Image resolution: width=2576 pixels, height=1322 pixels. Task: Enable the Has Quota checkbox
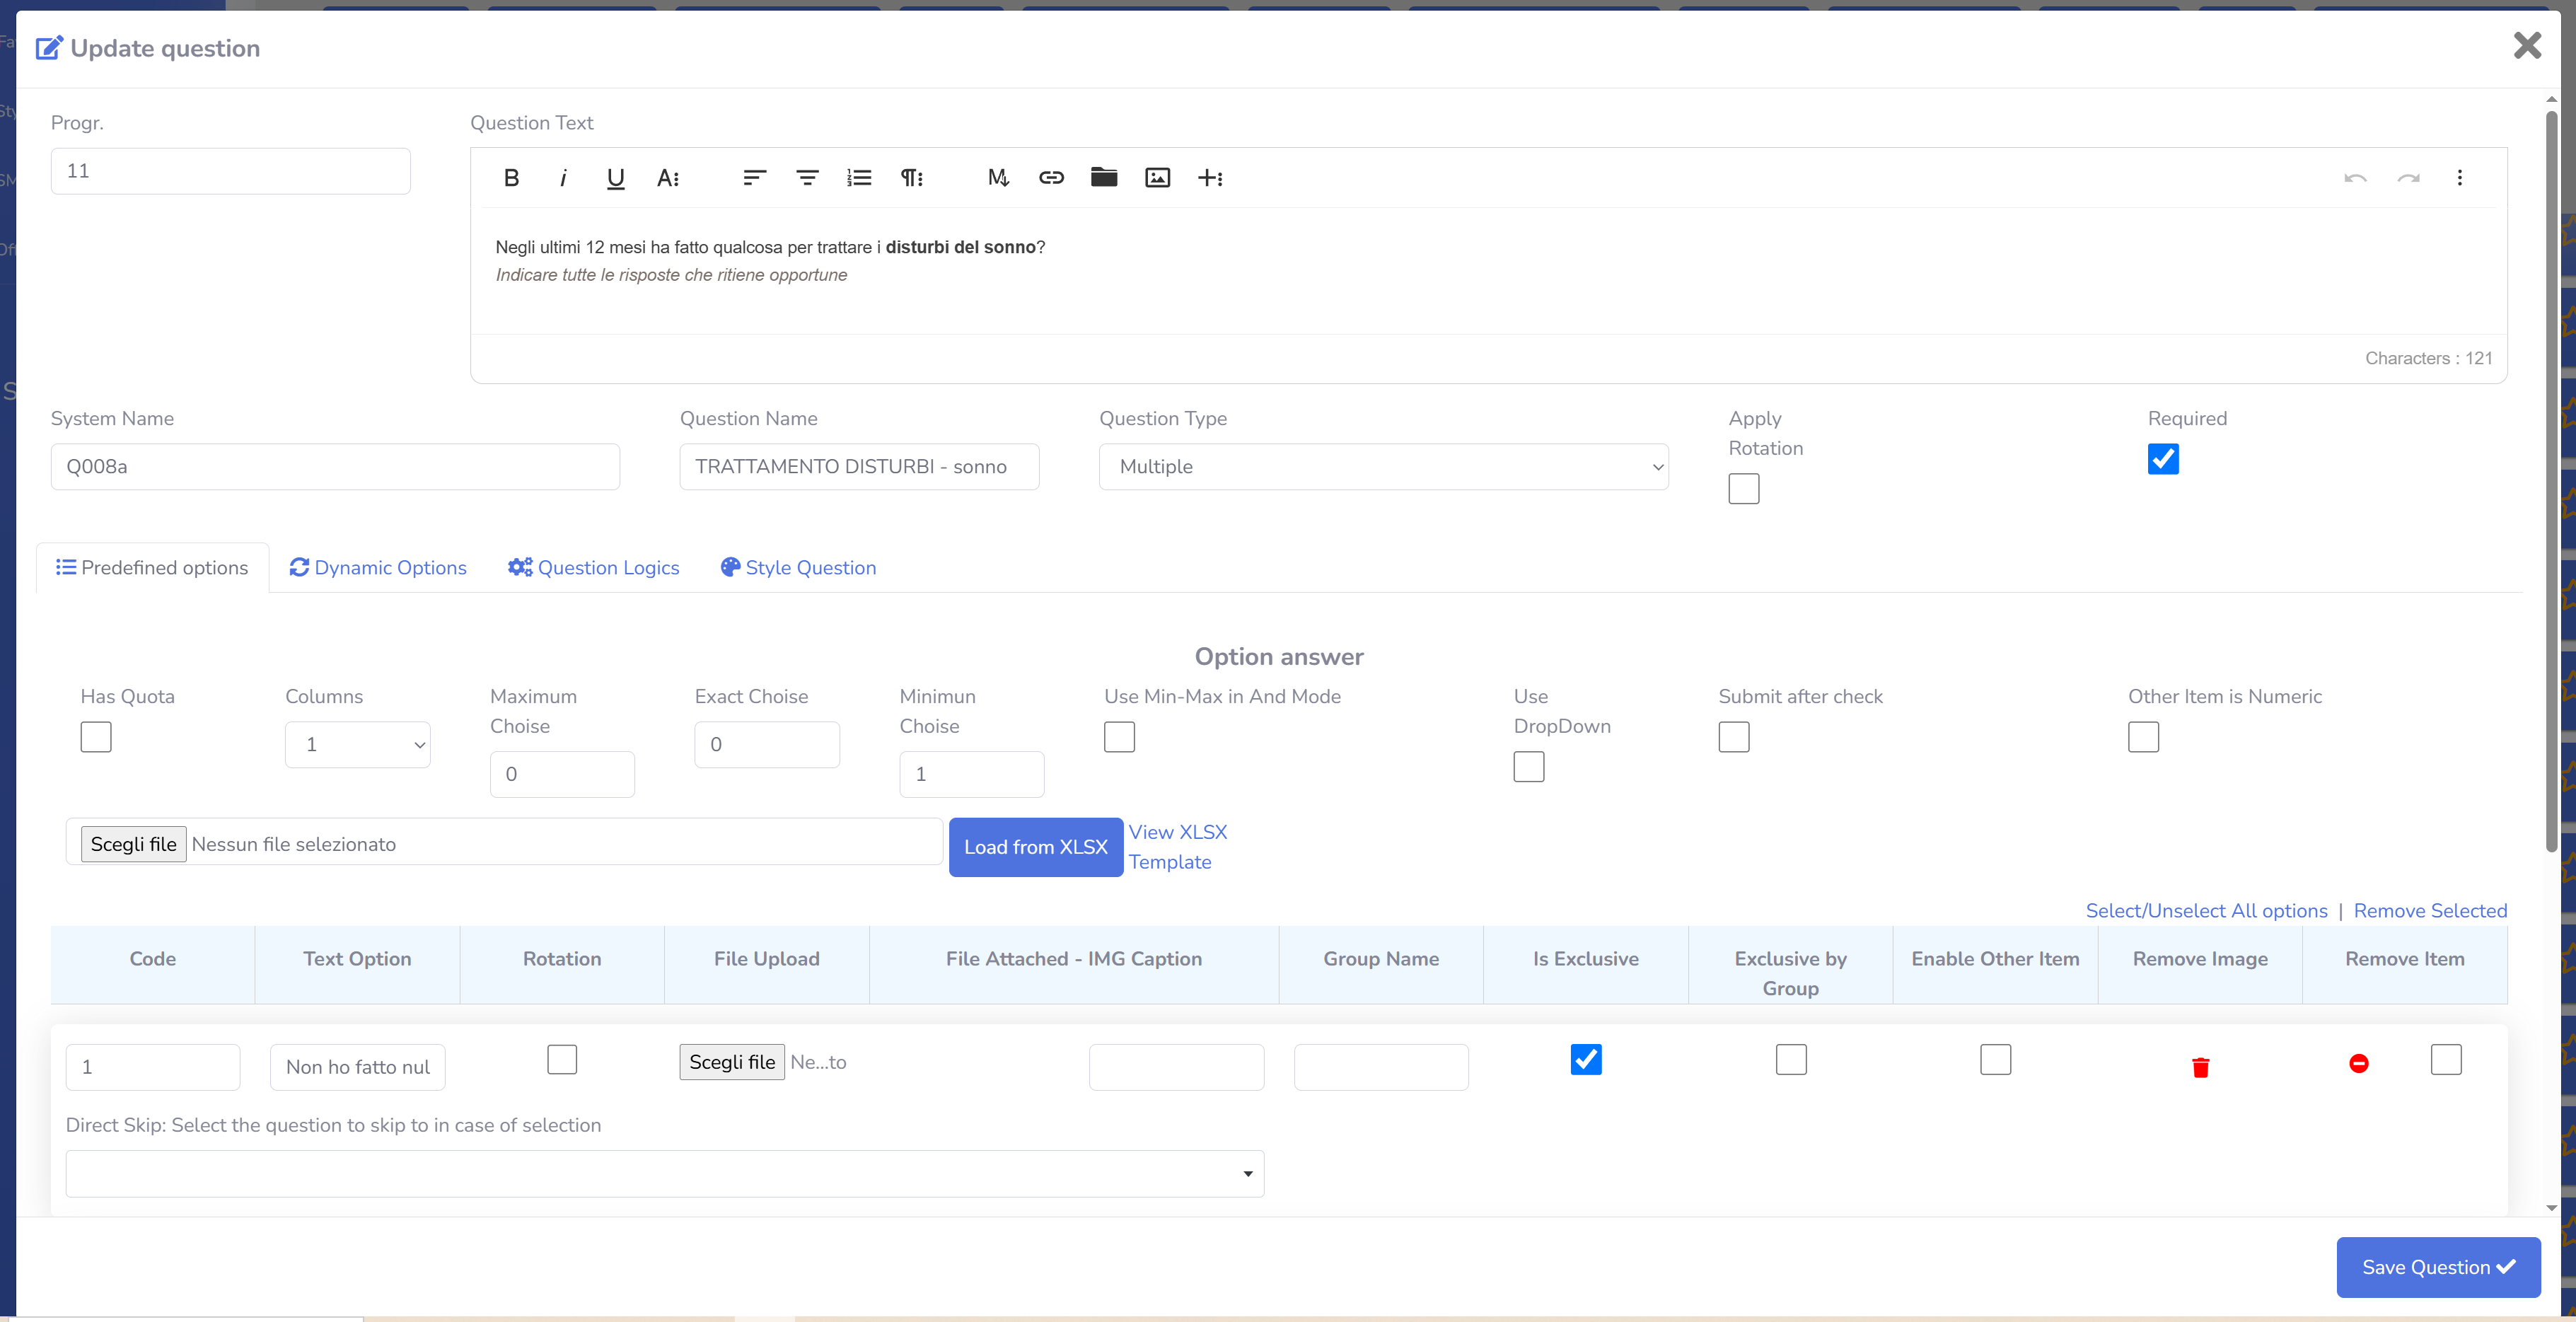click(x=96, y=737)
